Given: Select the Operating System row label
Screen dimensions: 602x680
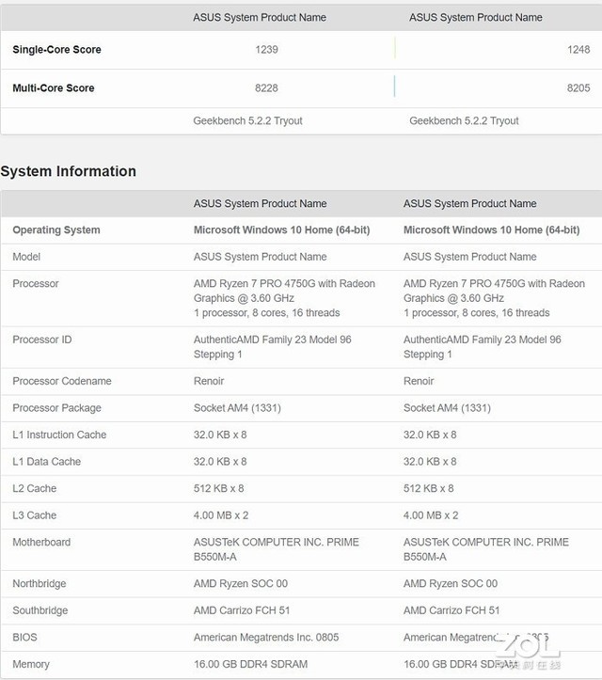Looking at the screenshot, I should [56, 230].
